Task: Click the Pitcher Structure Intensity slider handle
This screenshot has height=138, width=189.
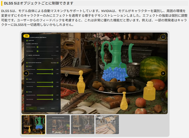Action: (x=52, y=69)
